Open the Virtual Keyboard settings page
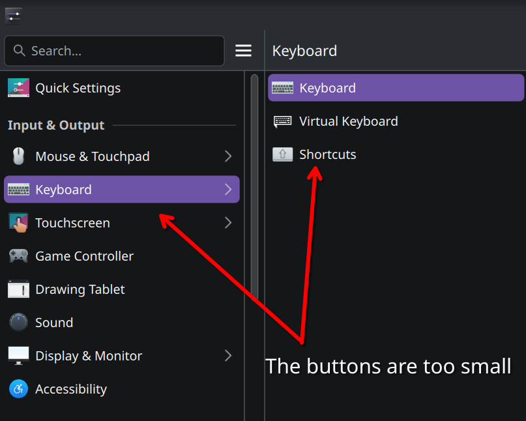Screen dimensions: 526x421 tap(348, 121)
